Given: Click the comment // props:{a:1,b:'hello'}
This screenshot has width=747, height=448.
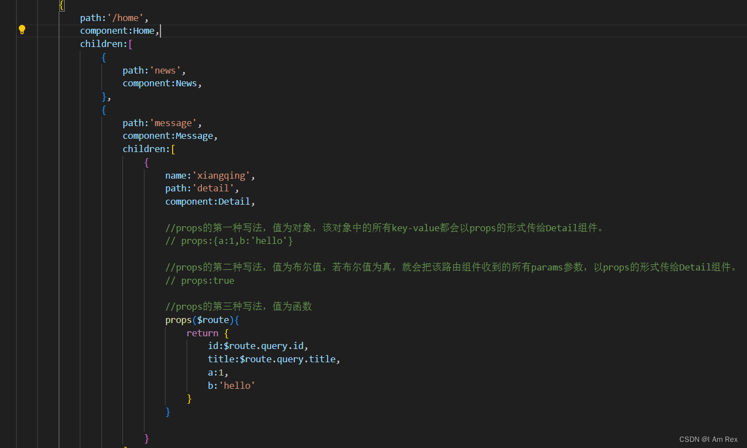Looking at the screenshot, I should [x=229, y=241].
